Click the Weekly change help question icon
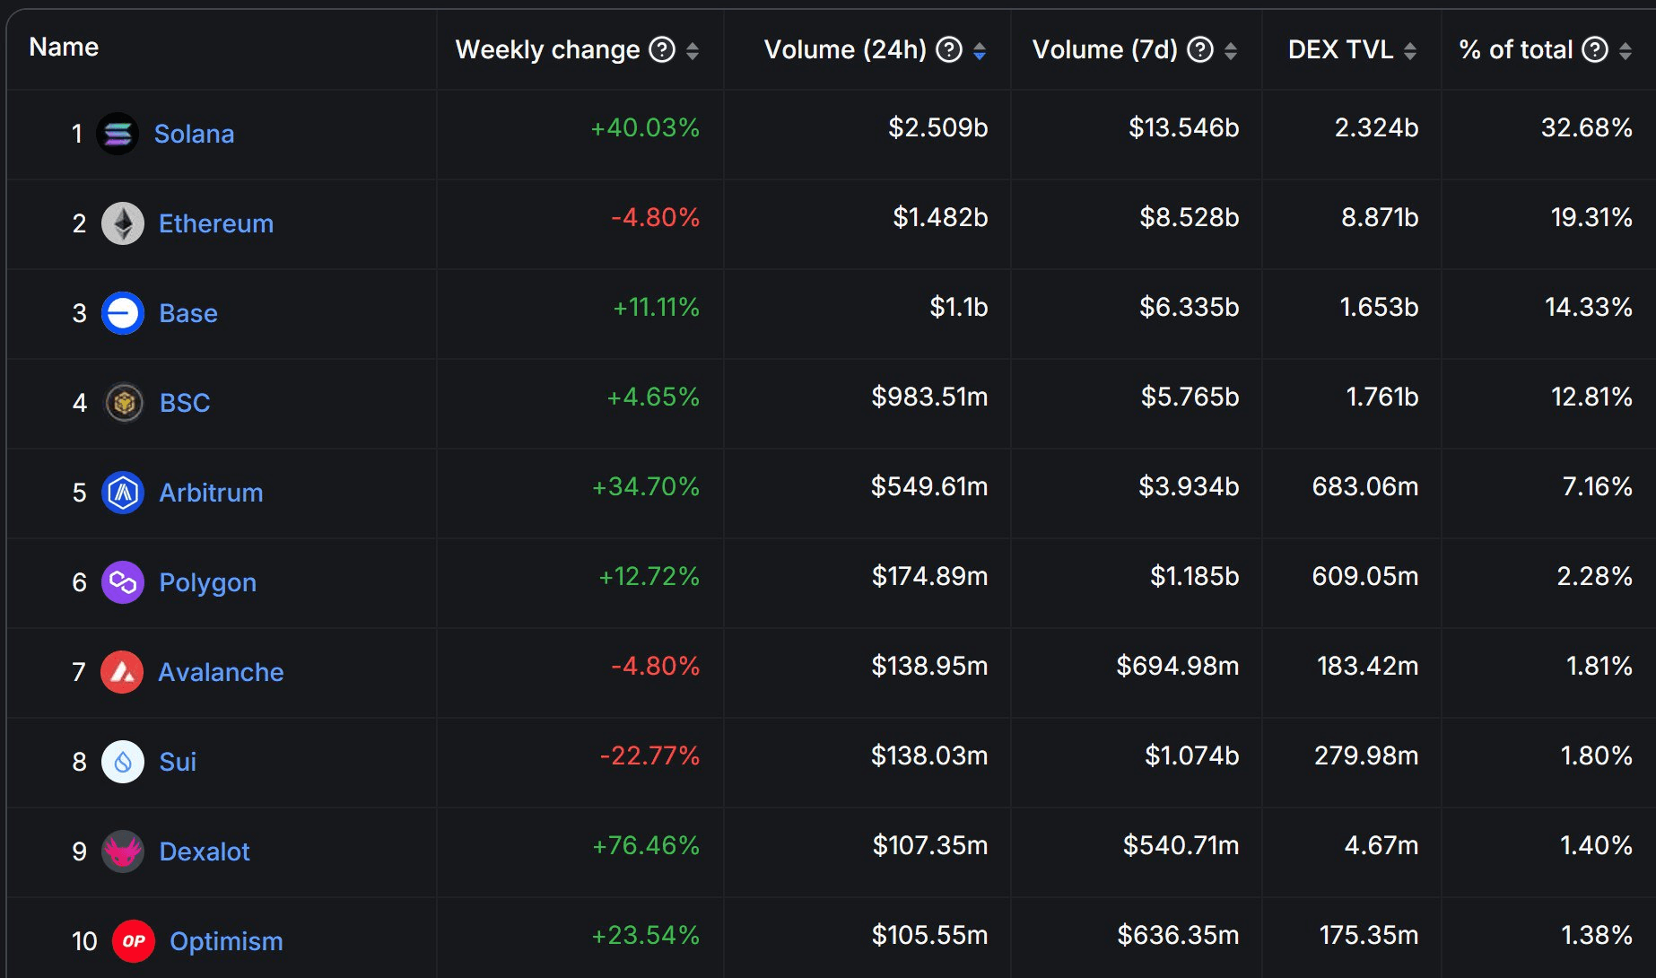Viewport: 1656px width, 978px height. click(662, 49)
